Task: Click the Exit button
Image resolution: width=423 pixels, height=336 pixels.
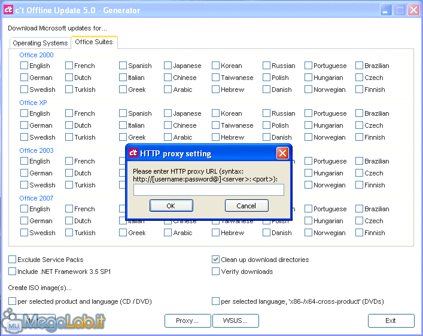Action: point(391,320)
